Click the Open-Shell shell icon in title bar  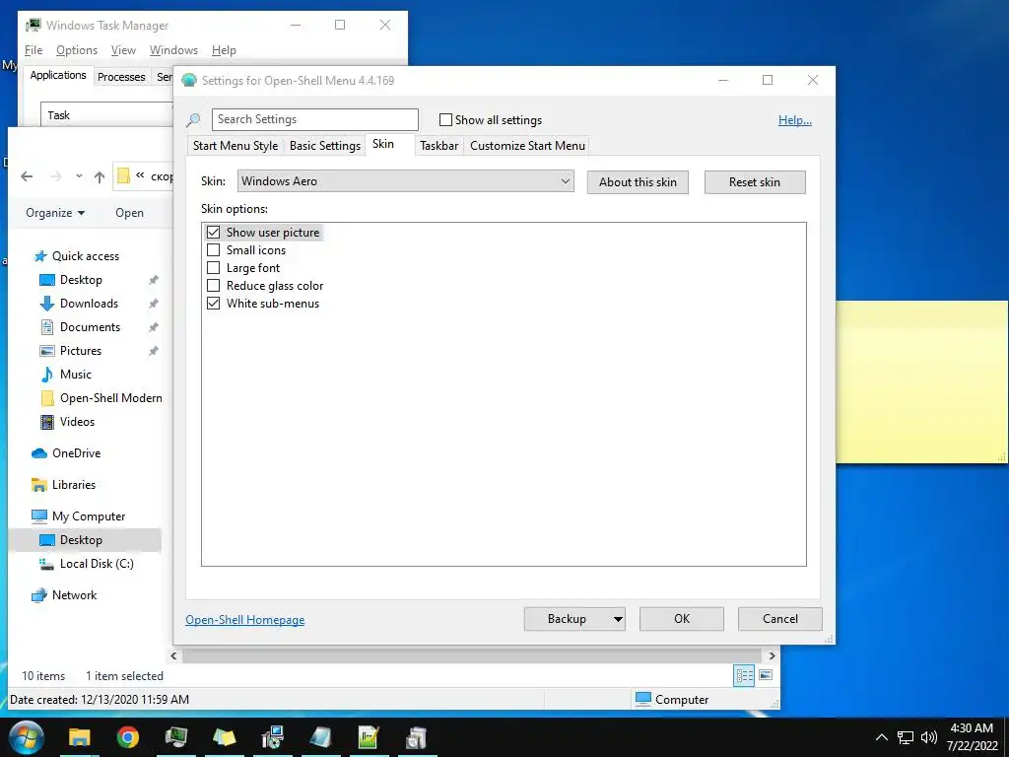tap(189, 81)
